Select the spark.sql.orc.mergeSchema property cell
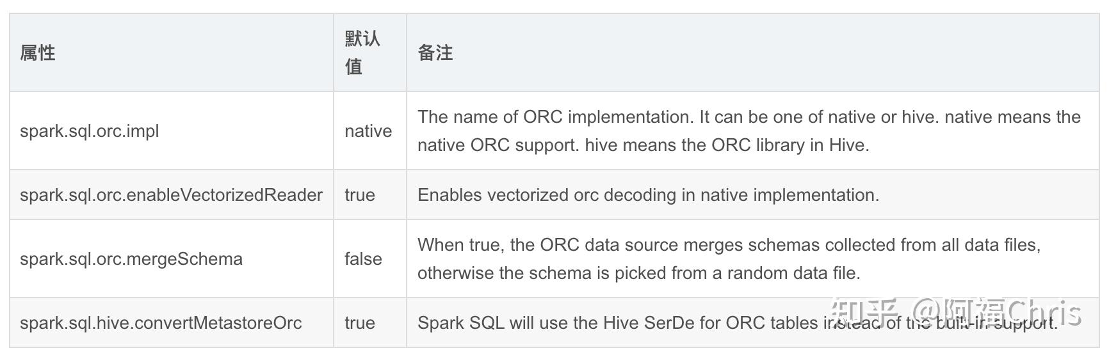The width and height of the screenshot is (1109, 357). tap(171, 258)
